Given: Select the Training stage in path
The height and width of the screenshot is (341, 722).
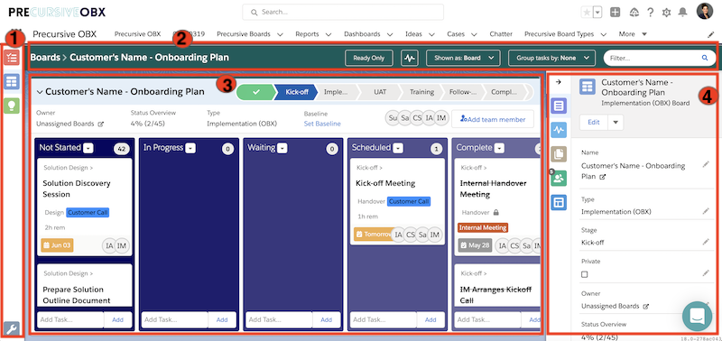Looking at the screenshot, I should click(421, 92).
